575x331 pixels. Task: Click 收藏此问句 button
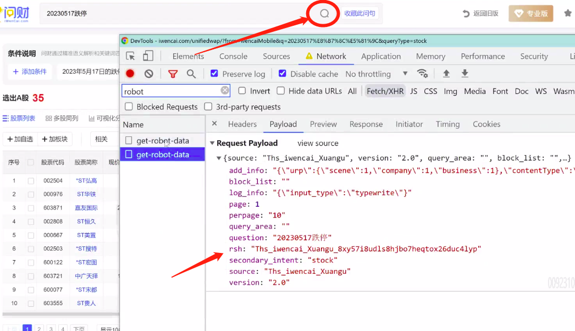click(x=360, y=13)
